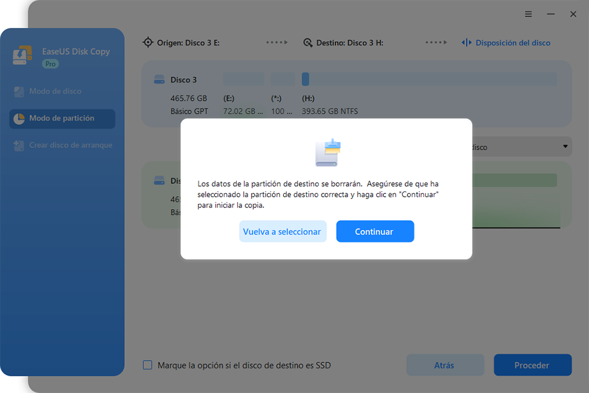Open the hamburger menu icon
Screen dimensions: 589x393
[528, 14]
